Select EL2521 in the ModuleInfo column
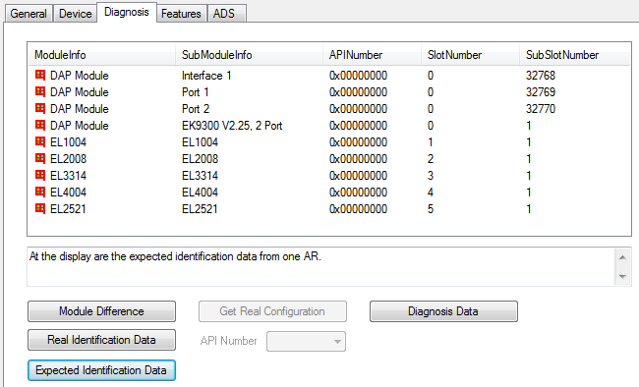 (68, 209)
